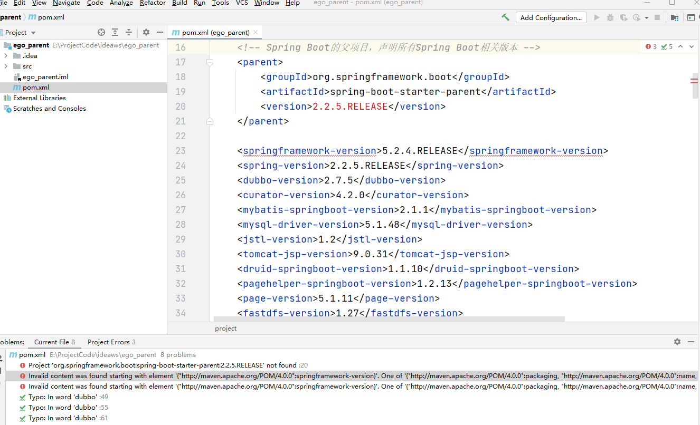Screen dimensions: 700x425
Task: Go to next highlighted error arrow
Action: point(692,46)
